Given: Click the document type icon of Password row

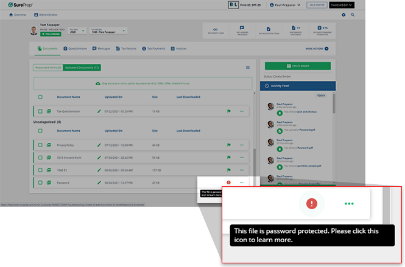Looking at the screenshot, I should click(49, 182).
